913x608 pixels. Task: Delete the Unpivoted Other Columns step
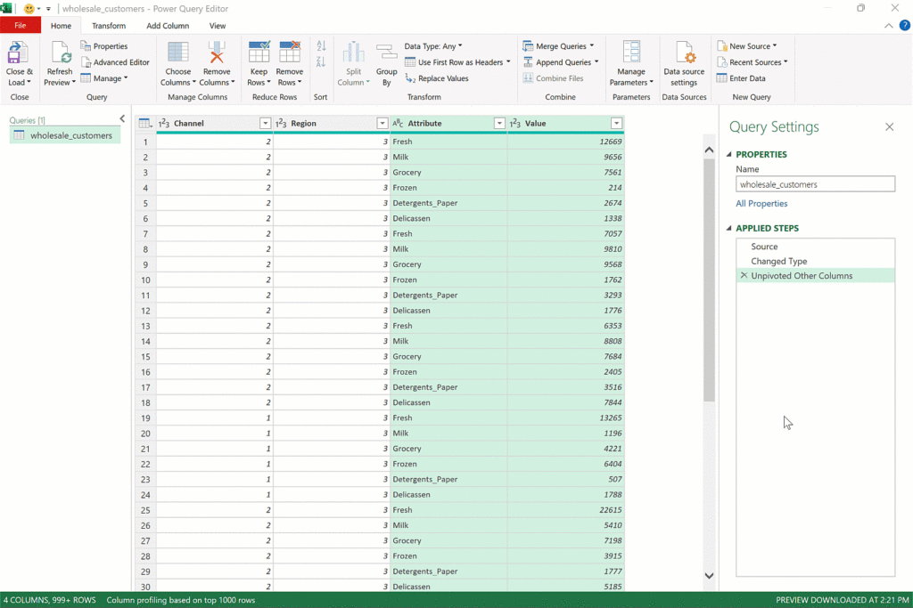(x=744, y=276)
